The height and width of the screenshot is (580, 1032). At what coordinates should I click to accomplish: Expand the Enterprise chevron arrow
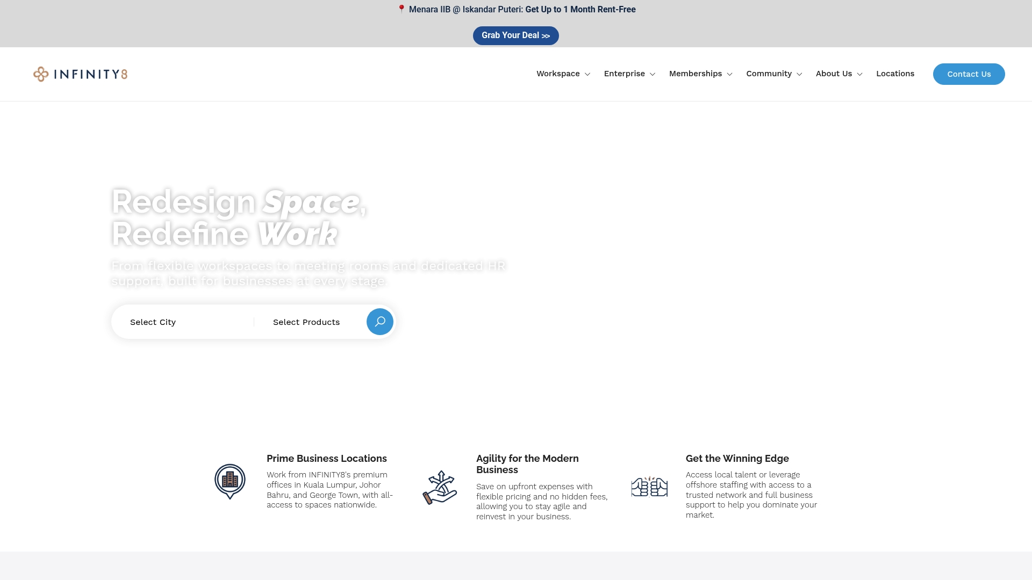(x=653, y=74)
